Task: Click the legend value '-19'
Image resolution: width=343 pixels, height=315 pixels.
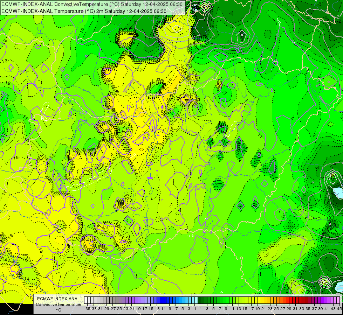Action: tap(138, 309)
